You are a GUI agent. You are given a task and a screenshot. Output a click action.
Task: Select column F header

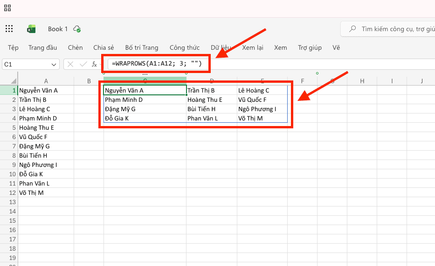pos(303,81)
